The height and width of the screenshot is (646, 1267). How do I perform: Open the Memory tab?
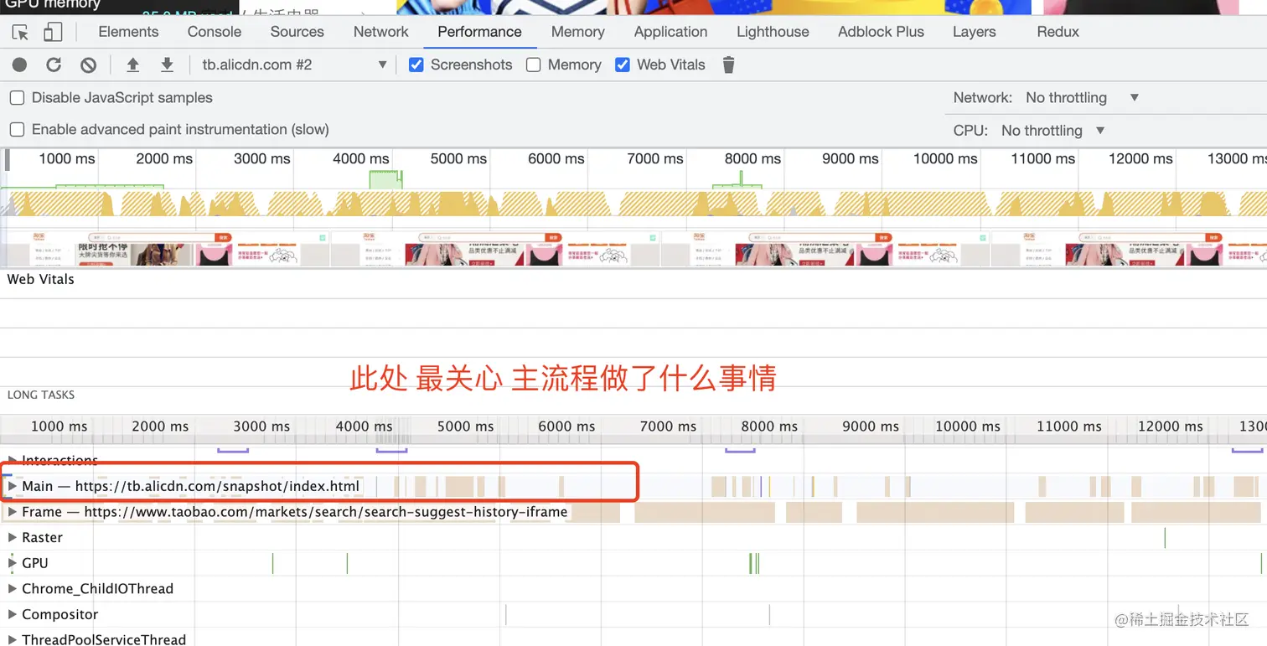(x=578, y=32)
